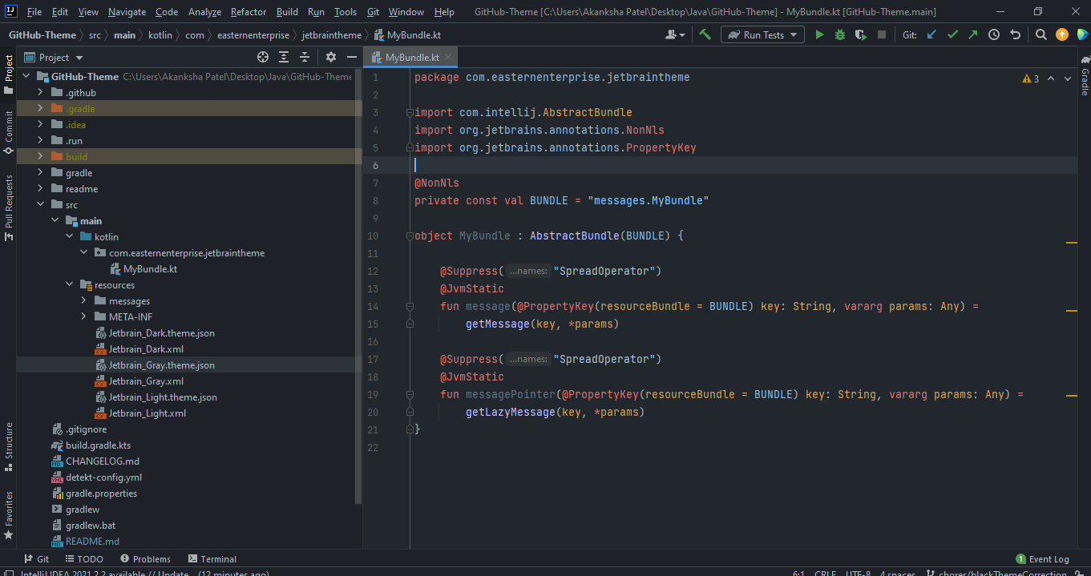
Task: Expand the messages folder
Action: coord(83,300)
